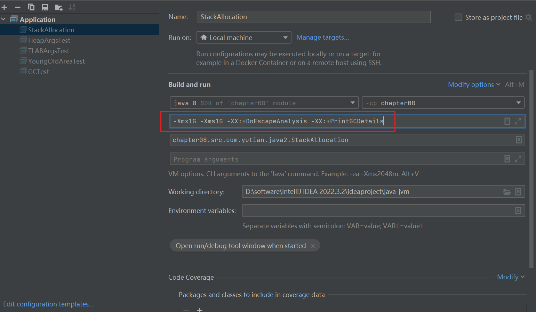Open the Modify options menu
536x312 pixels.
(474, 84)
